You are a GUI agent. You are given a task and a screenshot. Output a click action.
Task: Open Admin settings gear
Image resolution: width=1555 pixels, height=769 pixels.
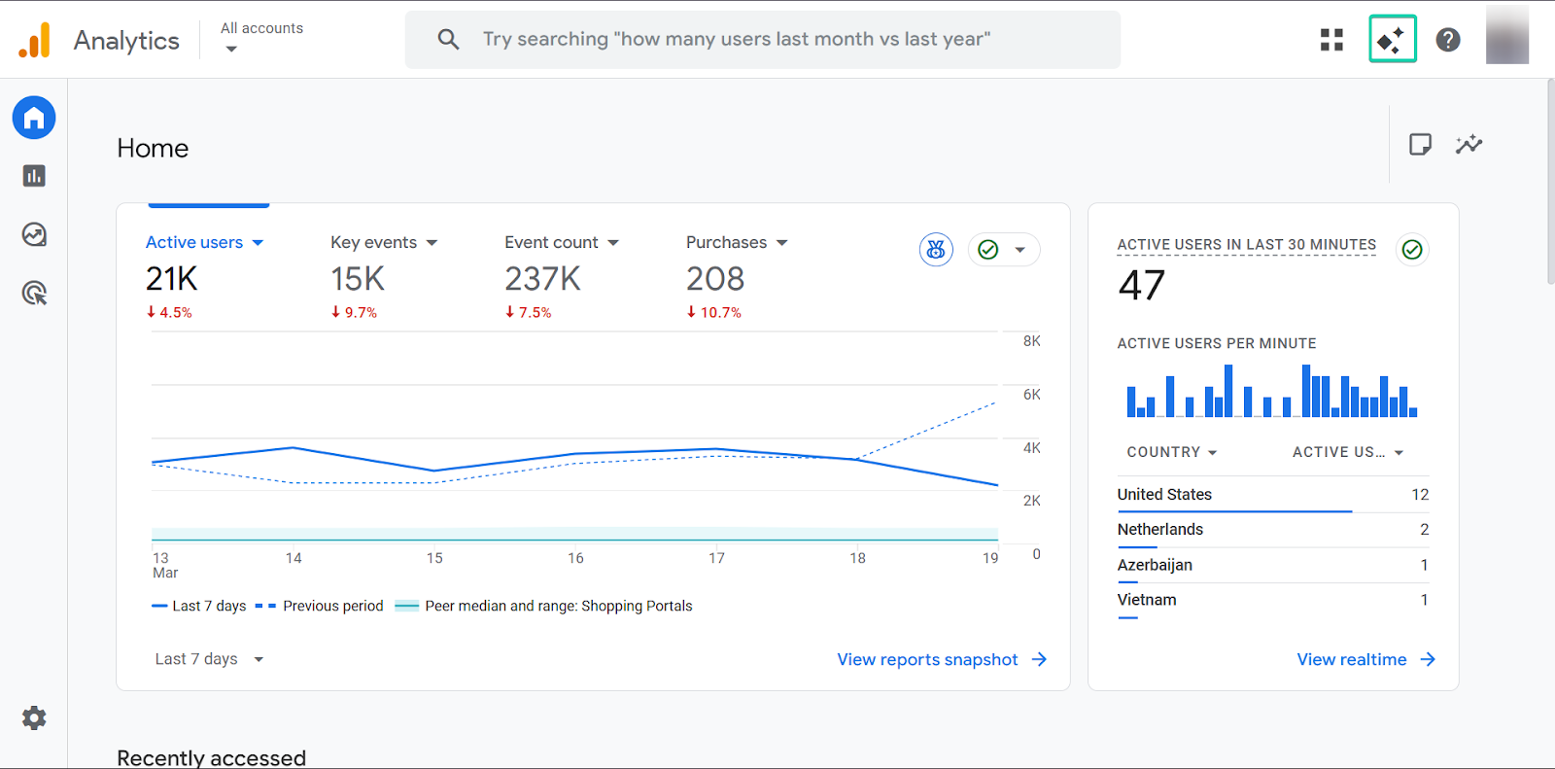click(x=34, y=718)
